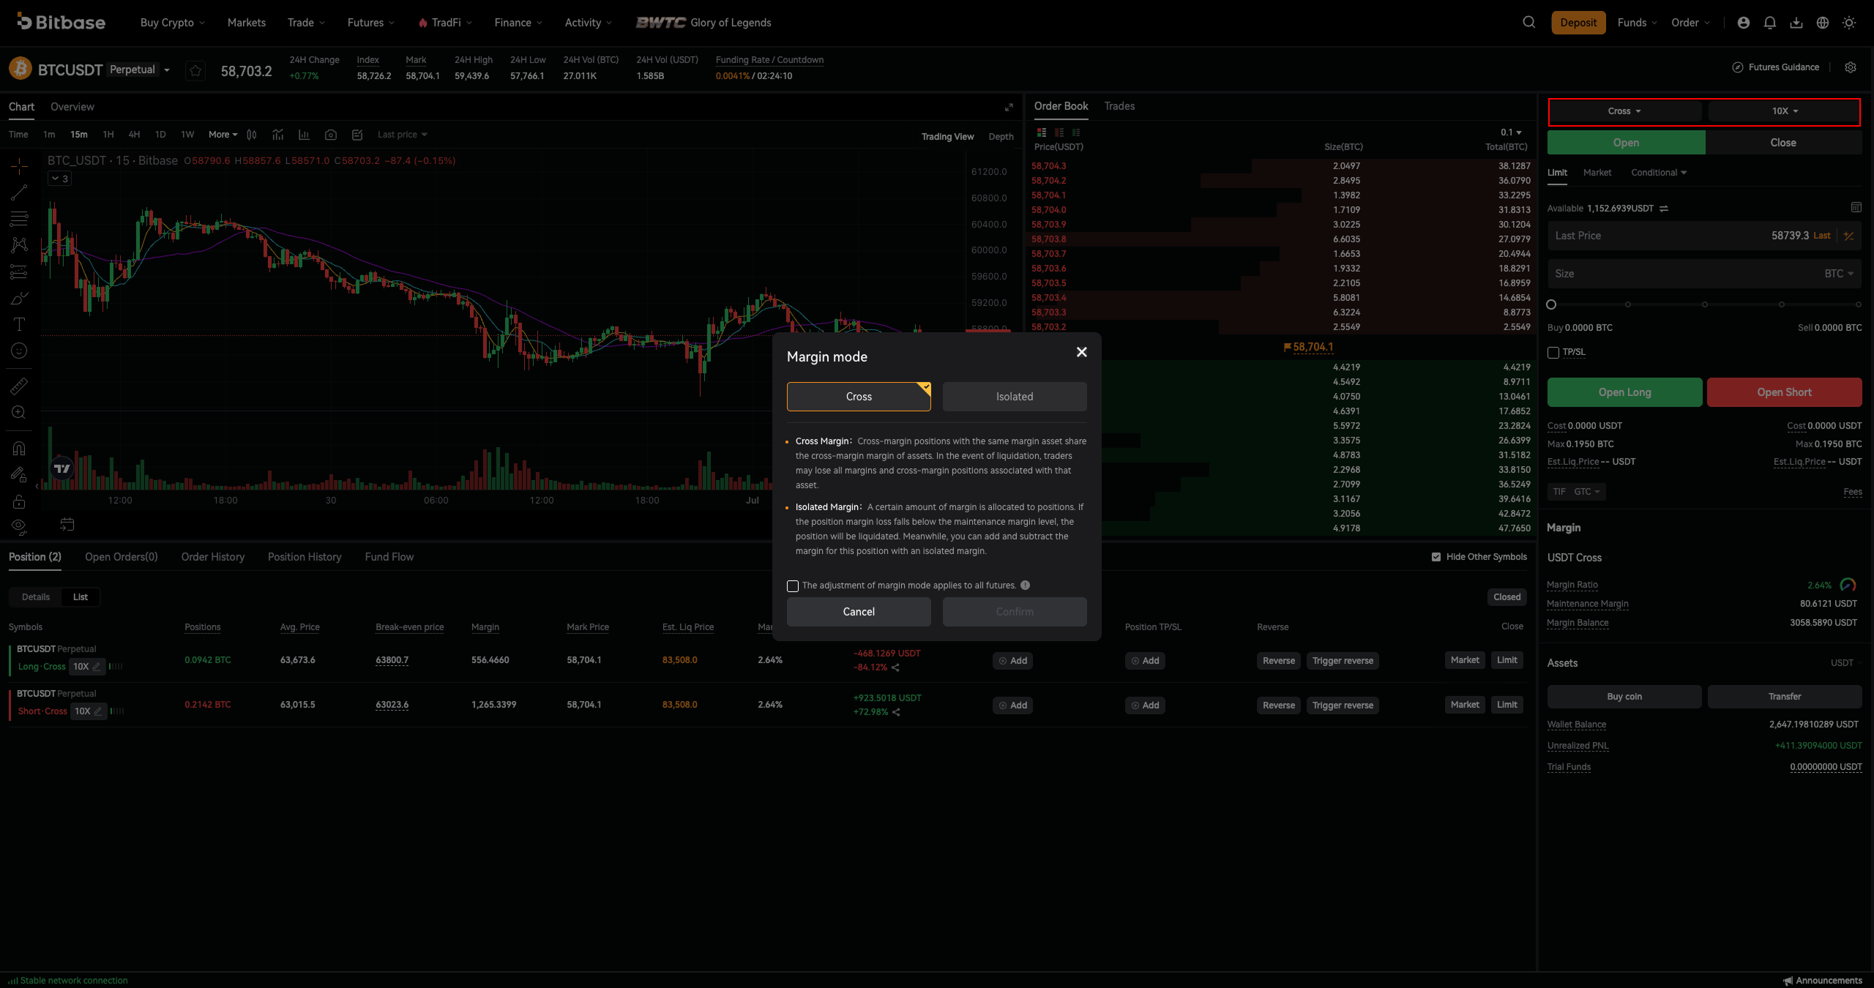Close the Margin mode dialog
The width and height of the screenshot is (1874, 988).
(x=1081, y=352)
